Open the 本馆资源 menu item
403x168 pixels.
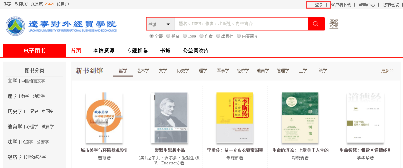point(104,50)
